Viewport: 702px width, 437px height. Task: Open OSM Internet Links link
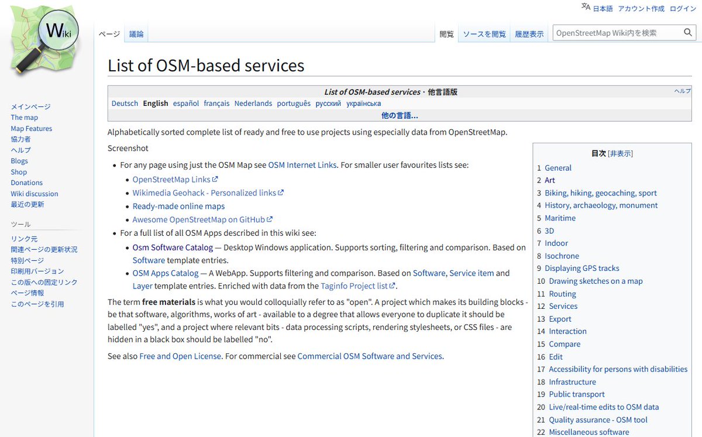(302, 165)
